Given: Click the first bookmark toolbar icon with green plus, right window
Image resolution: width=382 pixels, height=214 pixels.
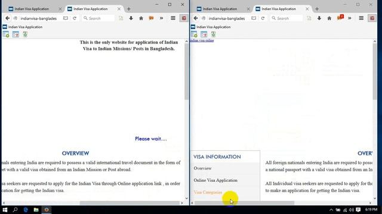Looking at the screenshot, I should pos(194,34).
